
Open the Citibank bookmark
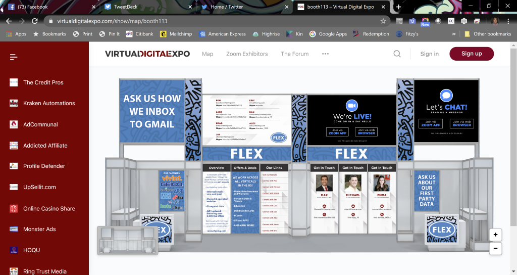click(x=140, y=34)
